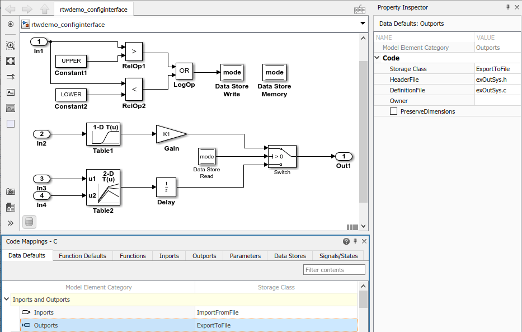522x332 pixels.
Task: Toggle the Code Mappings panel pin
Action: pyautogui.click(x=355, y=241)
